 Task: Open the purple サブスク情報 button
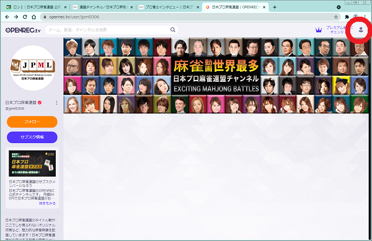(x=32, y=137)
